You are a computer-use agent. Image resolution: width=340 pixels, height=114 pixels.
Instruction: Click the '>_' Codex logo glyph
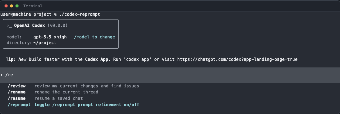point(9,26)
